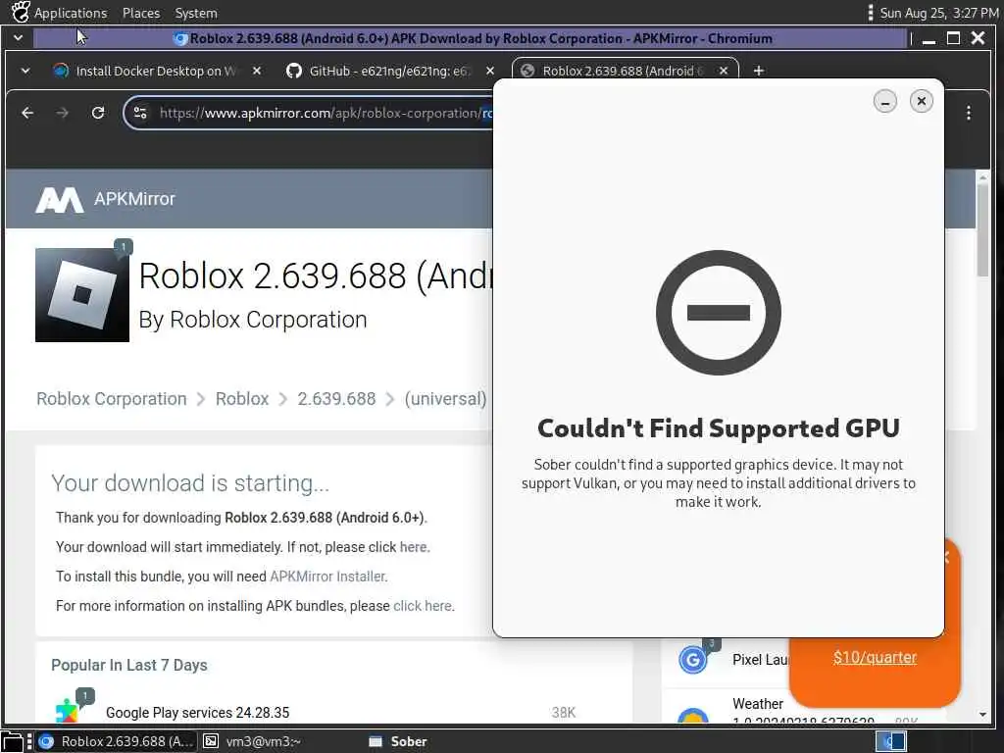Click the Roblox app icon thumbnail
Image resolution: width=1004 pixels, height=753 pixels.
pyautogui.click(x=82, y=295)
